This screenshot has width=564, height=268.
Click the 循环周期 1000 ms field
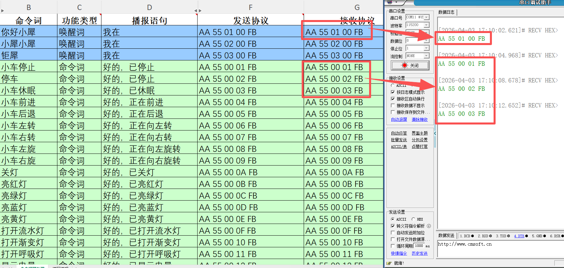coord(419,246)
